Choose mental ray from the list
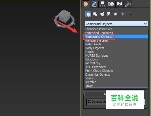151x116 pixels. pyautogui.click(x=117, y=63)
